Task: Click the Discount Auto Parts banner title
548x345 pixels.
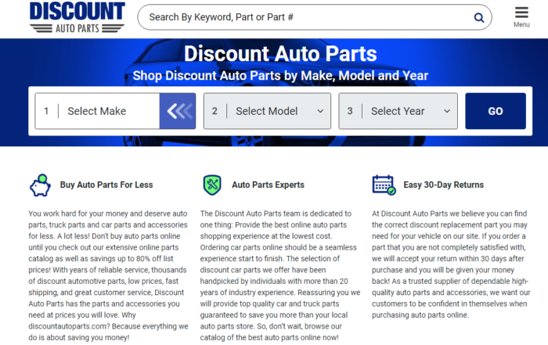Action: click(280, 54)
